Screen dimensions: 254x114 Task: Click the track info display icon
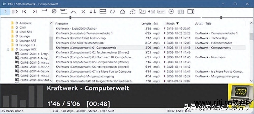tap(161, 11)
